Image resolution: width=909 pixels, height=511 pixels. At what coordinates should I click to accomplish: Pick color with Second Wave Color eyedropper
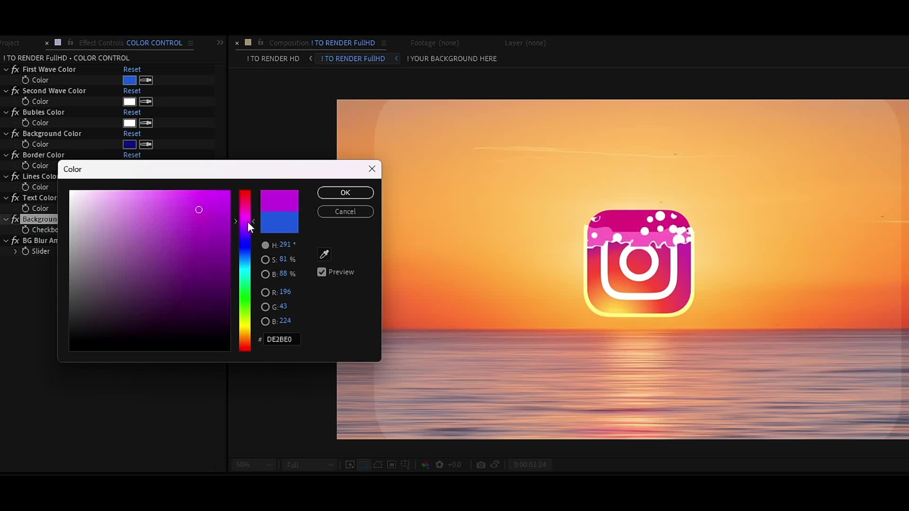tap(146, 102)
